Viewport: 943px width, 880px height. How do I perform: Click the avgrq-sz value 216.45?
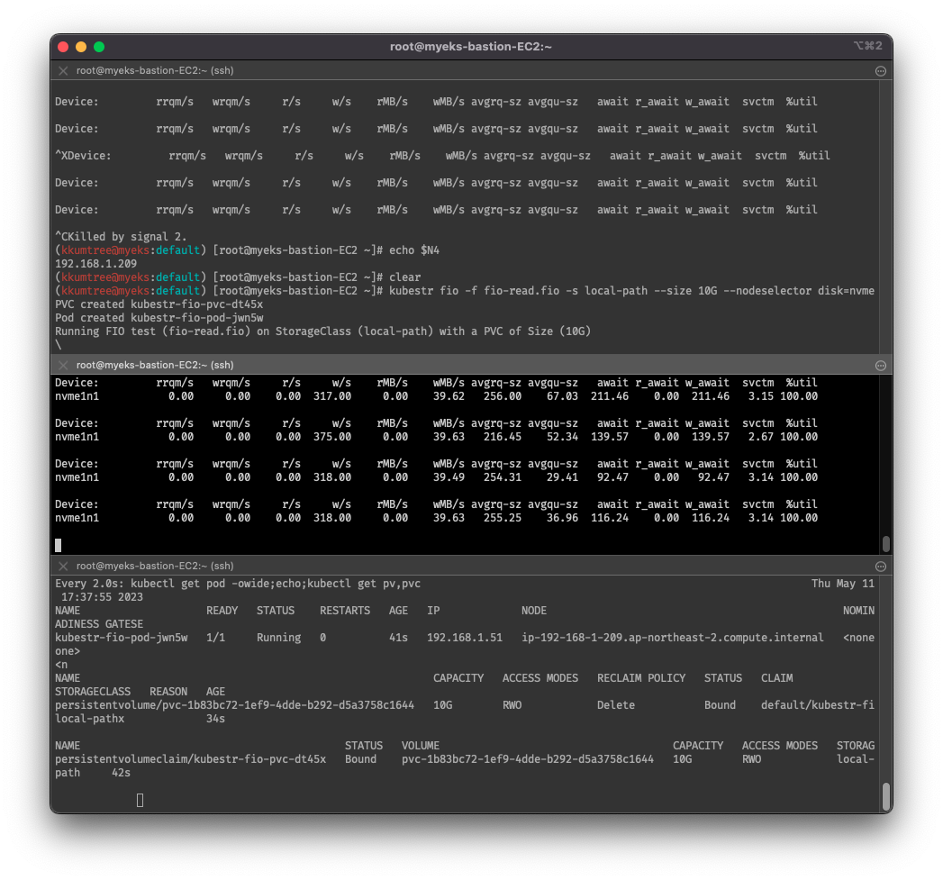click(x=503, y=437)
